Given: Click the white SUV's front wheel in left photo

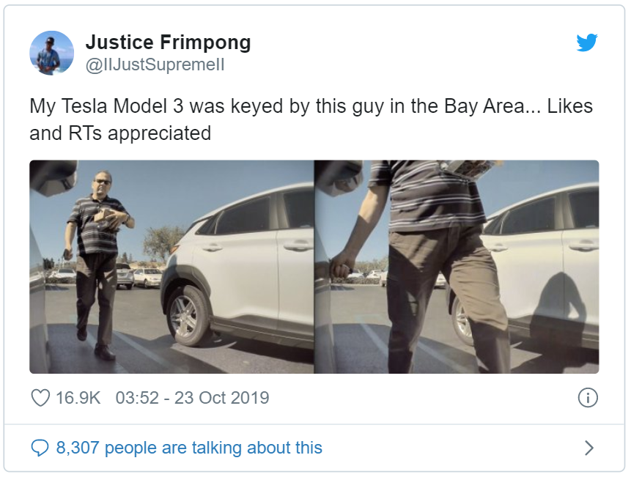Looking at the screenshot, I should coord(188,316).
